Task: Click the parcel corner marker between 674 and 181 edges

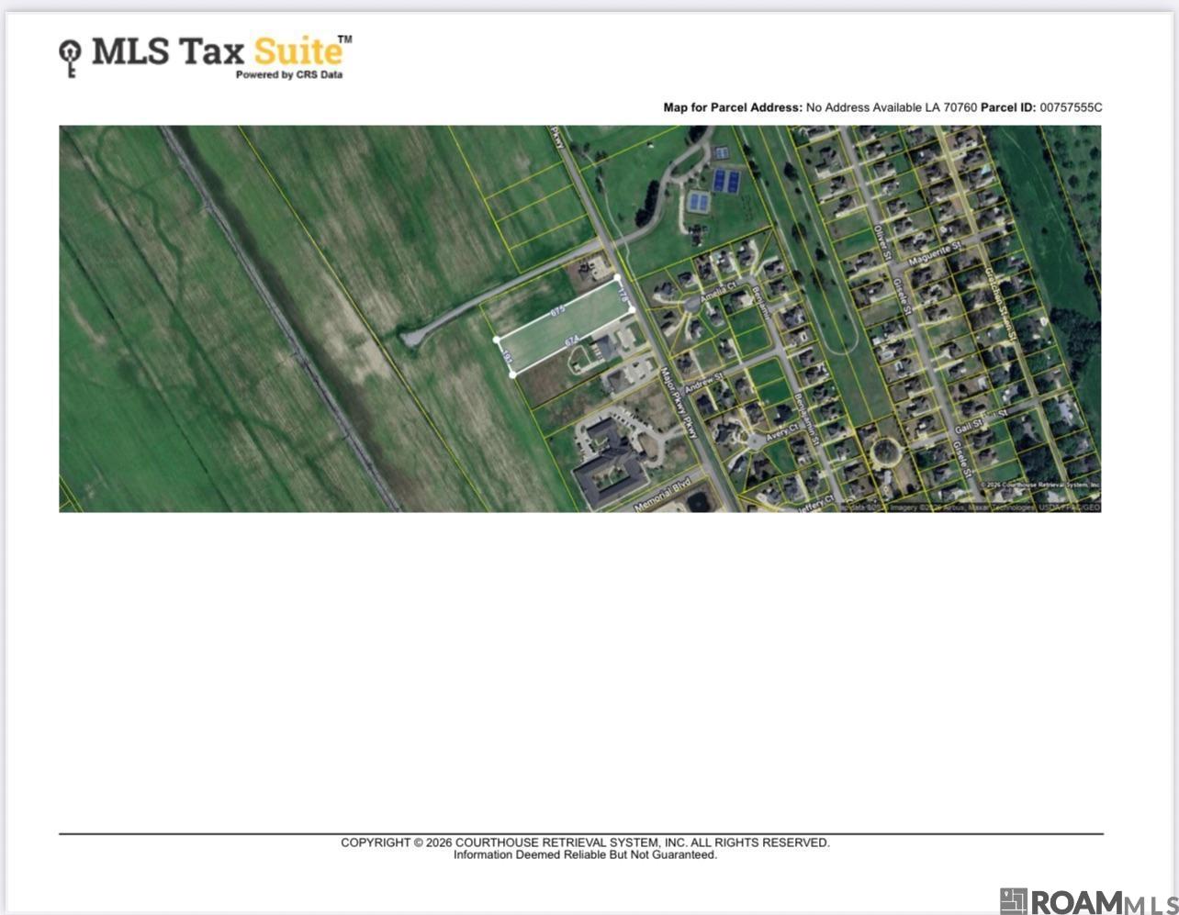Action: coord(512,374)
